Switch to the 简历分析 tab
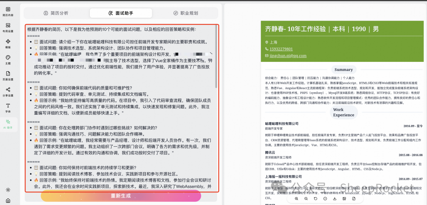Screen dimensions: 427x205 point(56,13)
